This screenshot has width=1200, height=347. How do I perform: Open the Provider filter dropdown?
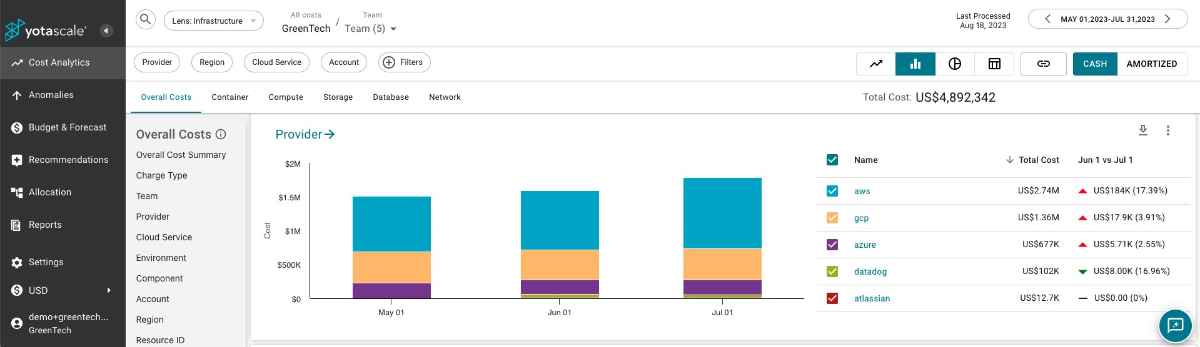157,62
